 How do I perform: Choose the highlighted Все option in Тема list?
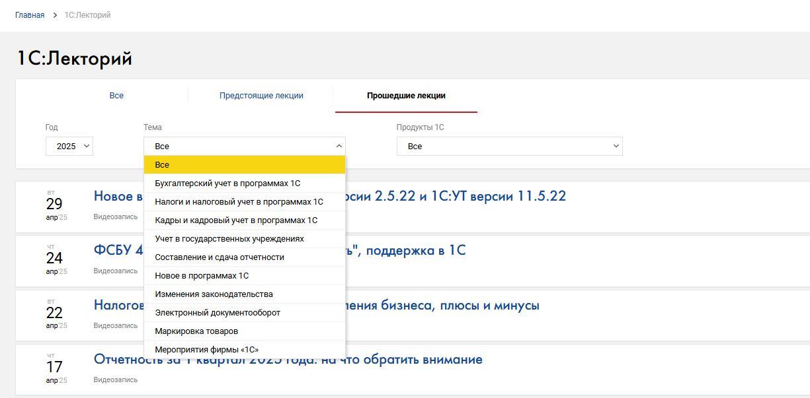245,165
